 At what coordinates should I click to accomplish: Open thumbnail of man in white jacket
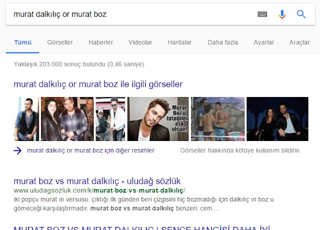[110, 119]
